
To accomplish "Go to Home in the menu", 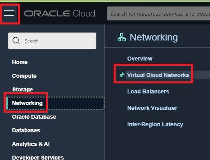I will 20,62.
